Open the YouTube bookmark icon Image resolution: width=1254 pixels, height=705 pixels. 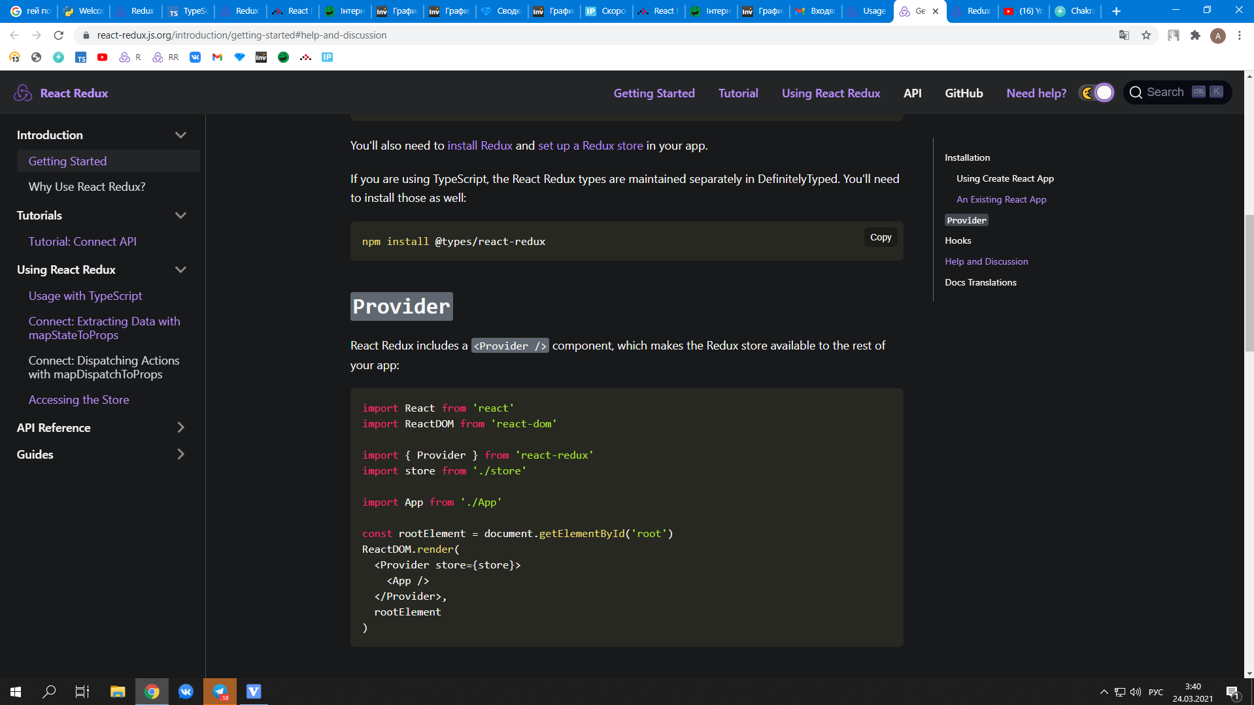coord(103,57)
